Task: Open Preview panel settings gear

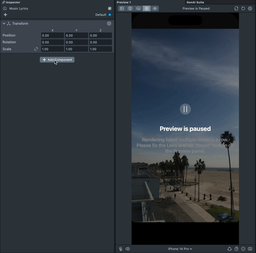Action: [x=250, y=9]
